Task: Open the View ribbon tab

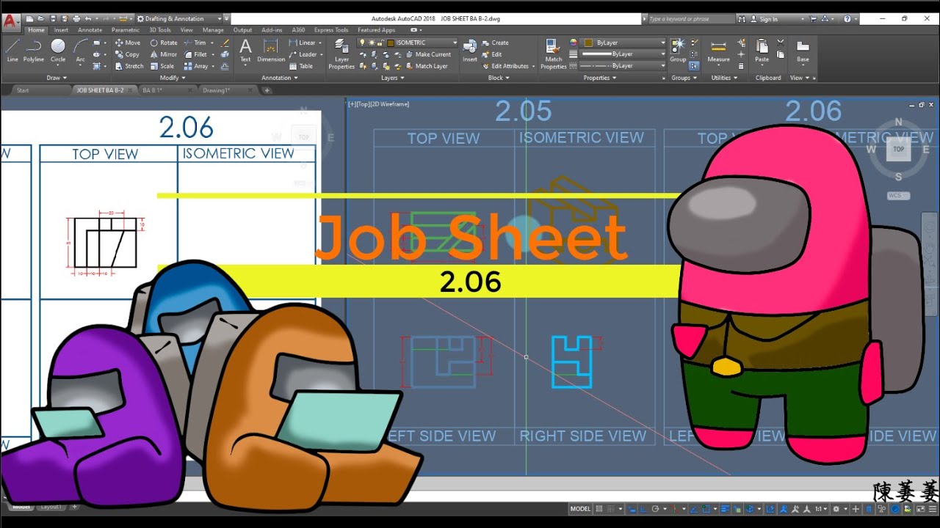Action: click(187, 30)
